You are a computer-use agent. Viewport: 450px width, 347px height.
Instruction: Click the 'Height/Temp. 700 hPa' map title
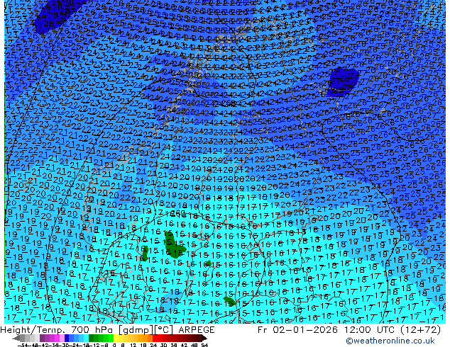point(57,330)
